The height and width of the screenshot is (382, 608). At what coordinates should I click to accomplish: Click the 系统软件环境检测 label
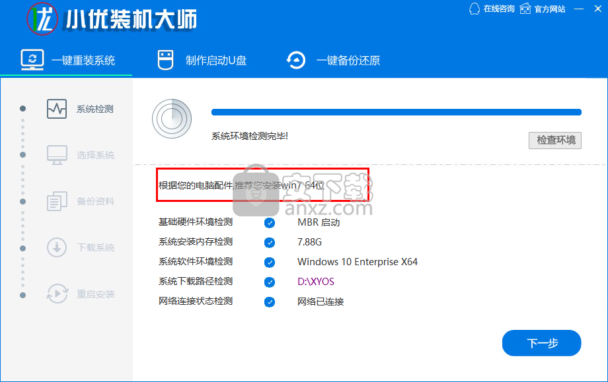tap(196, 262)
